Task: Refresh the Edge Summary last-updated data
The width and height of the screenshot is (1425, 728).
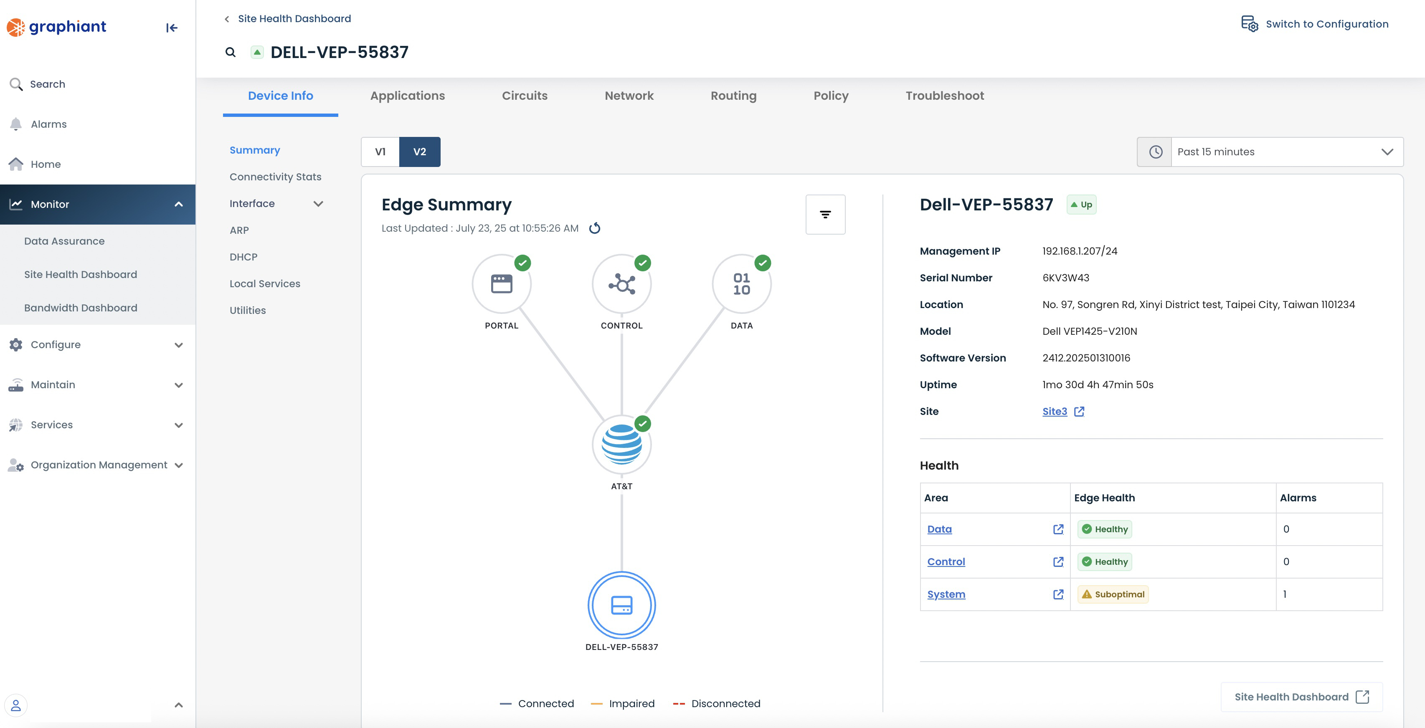Action: point(595,228)
